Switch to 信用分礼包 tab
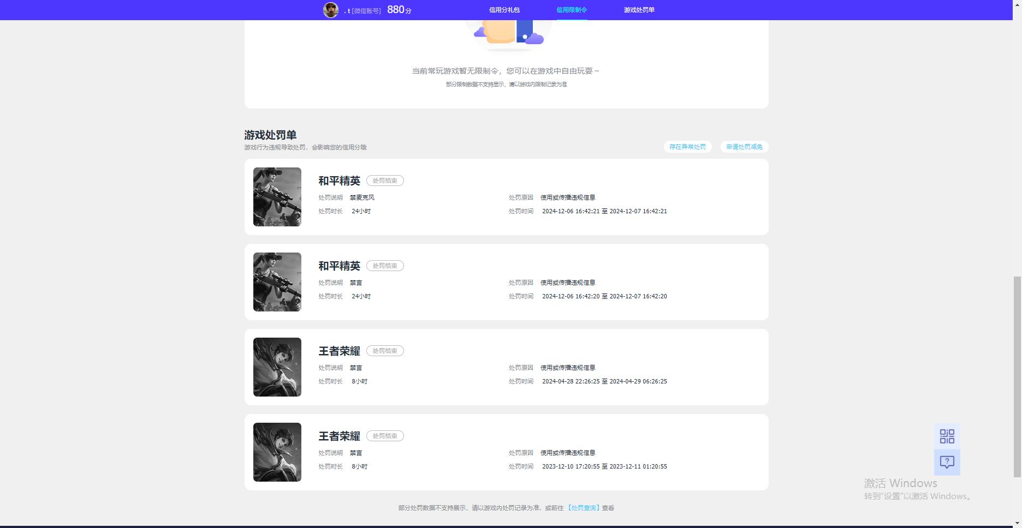The height and width of the screenshot is (528, 1022). [x=504, y=10]
